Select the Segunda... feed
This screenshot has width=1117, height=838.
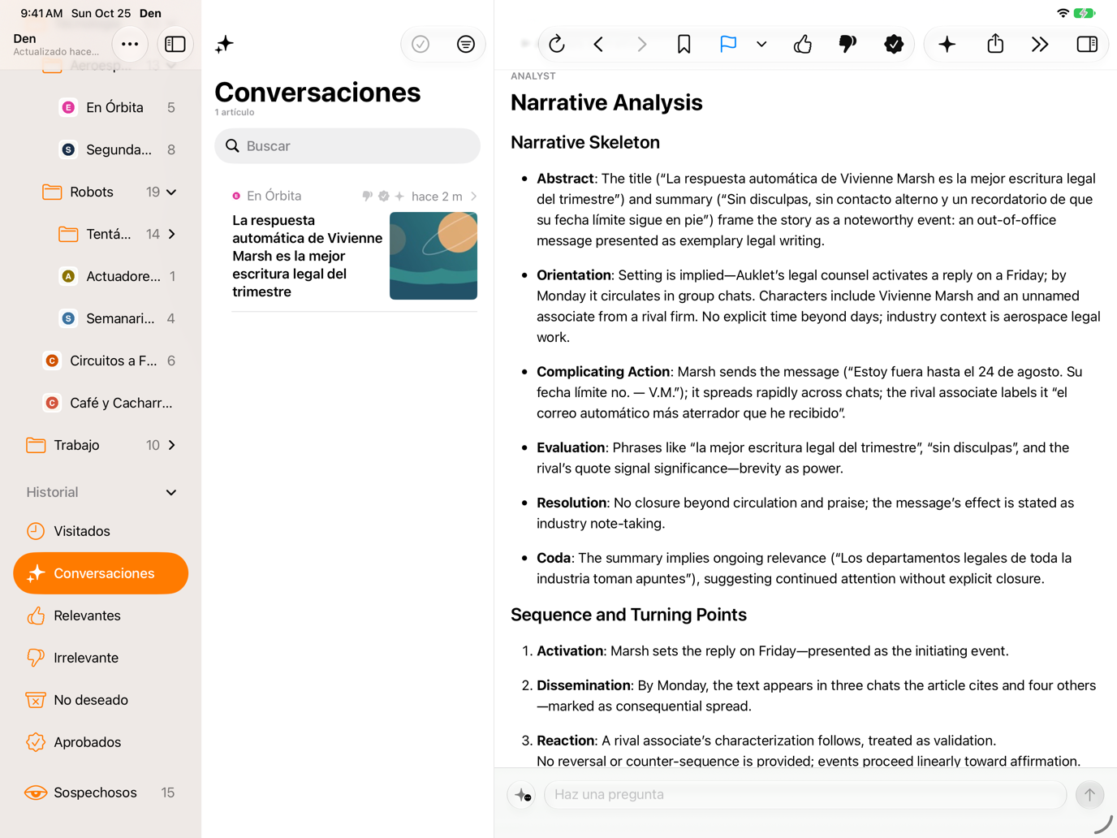[117, 149]
